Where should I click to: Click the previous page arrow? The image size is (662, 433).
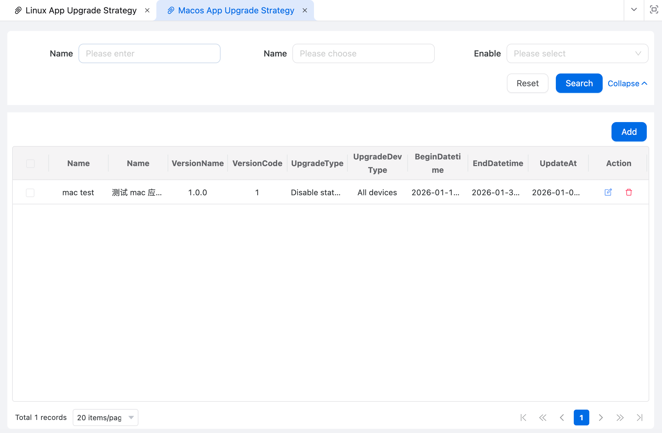pos(562,418)
